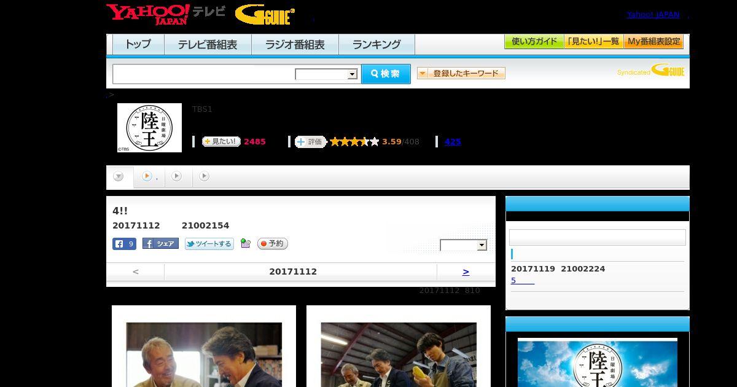
Task: Open the ラジオ番組表 tab
Action: tap(295, 44)
